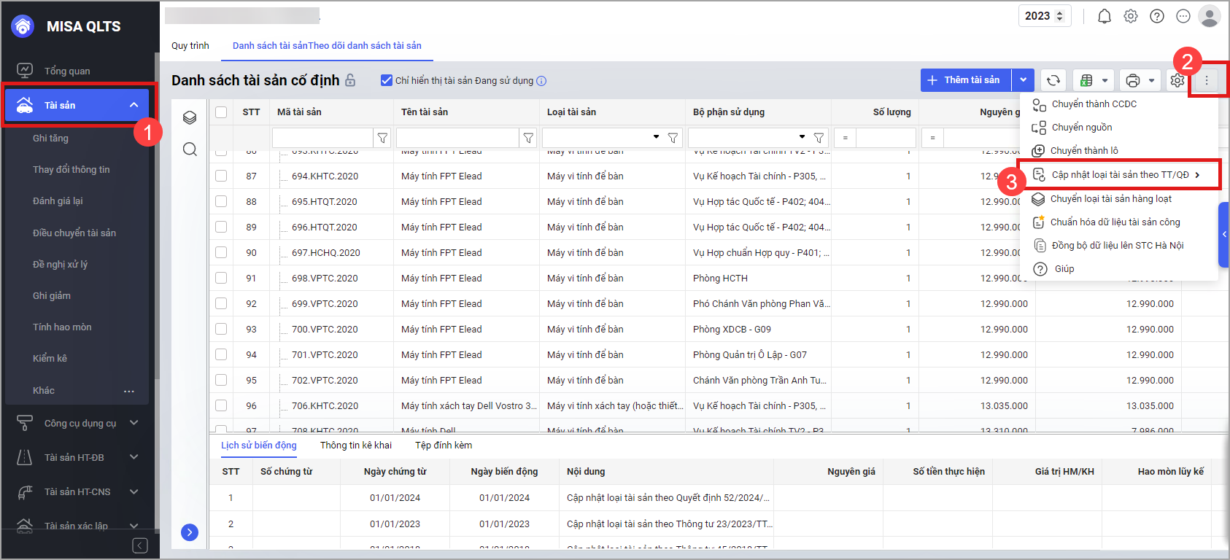Toggle the select-all checkbox in table header
The height and width of the screenshot is (560, 1230).
[221, 112]
